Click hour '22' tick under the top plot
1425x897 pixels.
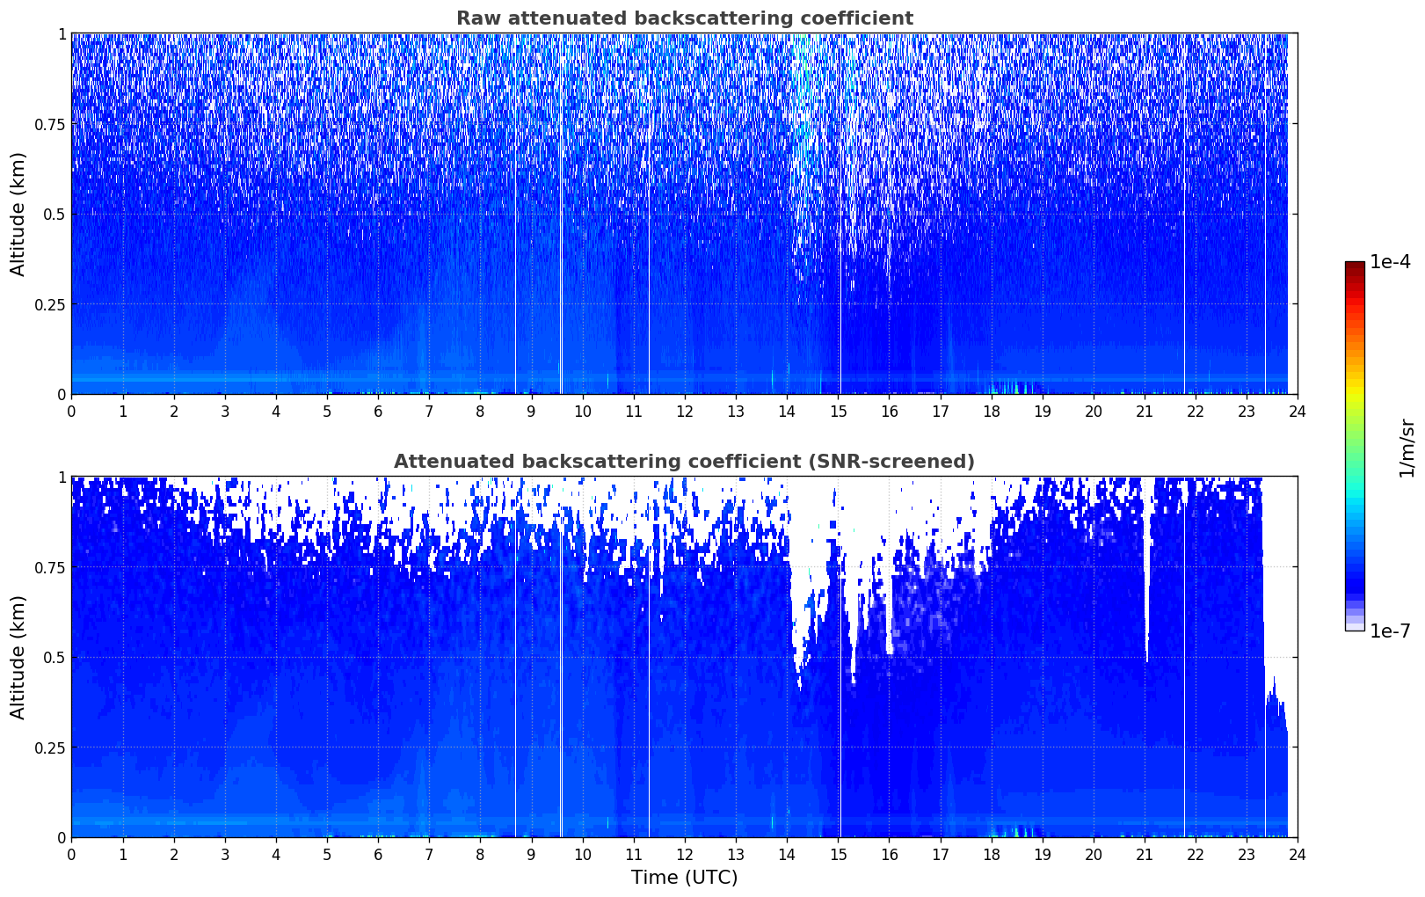click(1196, 411)
